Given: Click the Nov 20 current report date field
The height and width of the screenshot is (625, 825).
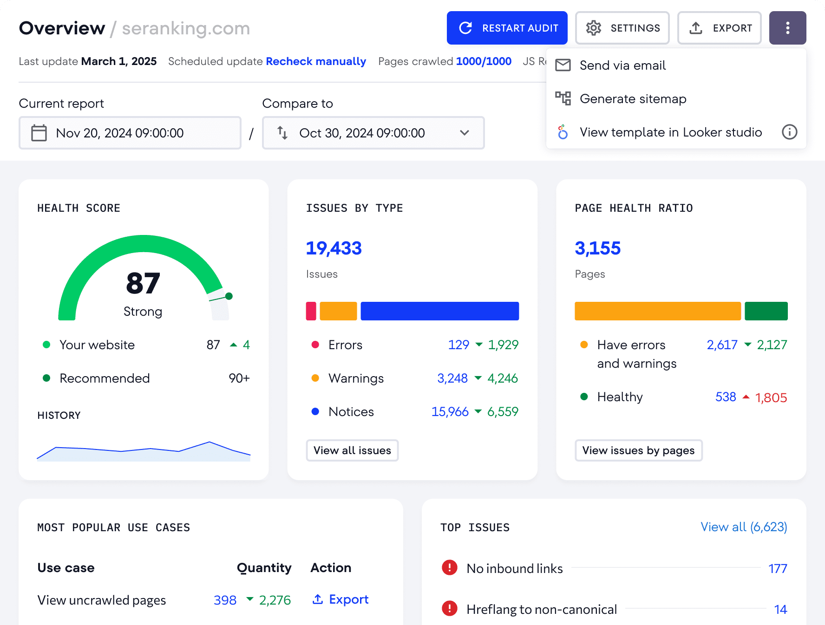Looking at the screenshot, I should (x=130, y=133).
